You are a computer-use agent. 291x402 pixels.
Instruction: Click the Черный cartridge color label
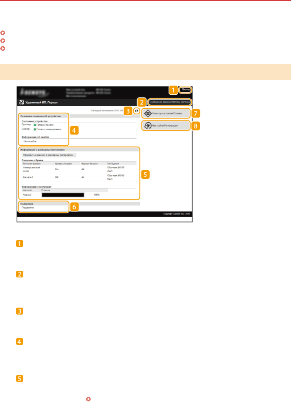(x=27, y=195)
